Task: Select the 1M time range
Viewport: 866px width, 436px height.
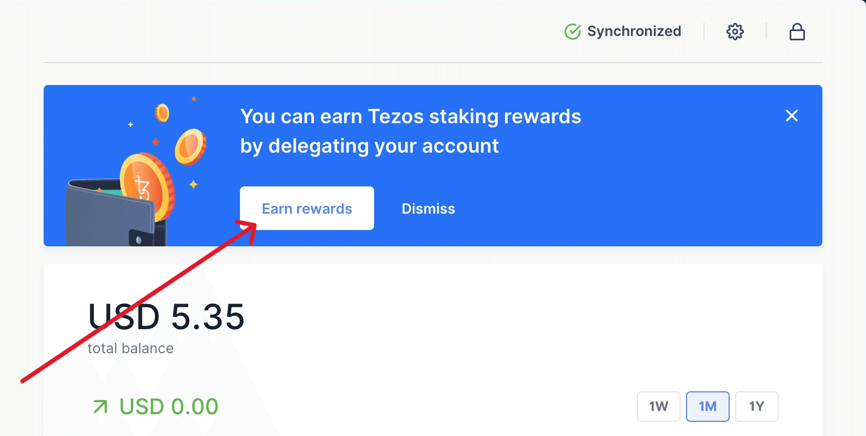Action: pyautogui.click(x=707, y=407)
